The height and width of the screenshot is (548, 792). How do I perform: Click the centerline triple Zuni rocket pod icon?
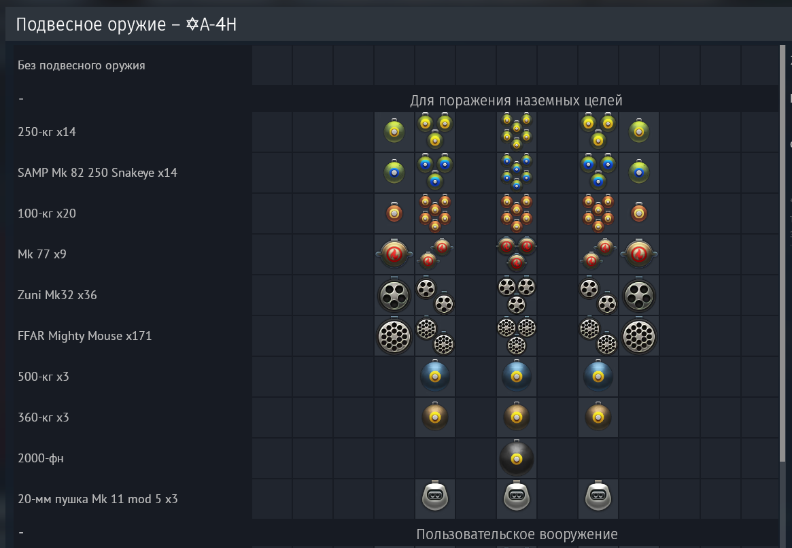tap(516, 295)
